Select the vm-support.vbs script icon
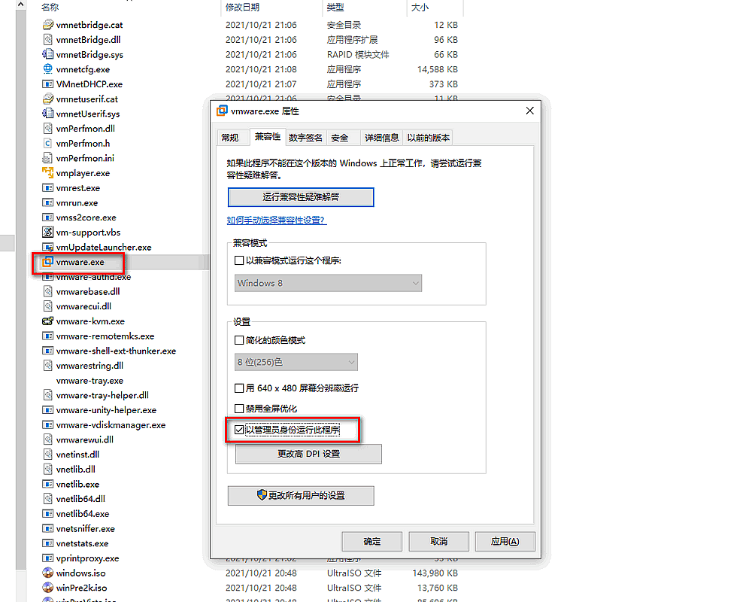 pyautogui.click(x=49, y=233)
